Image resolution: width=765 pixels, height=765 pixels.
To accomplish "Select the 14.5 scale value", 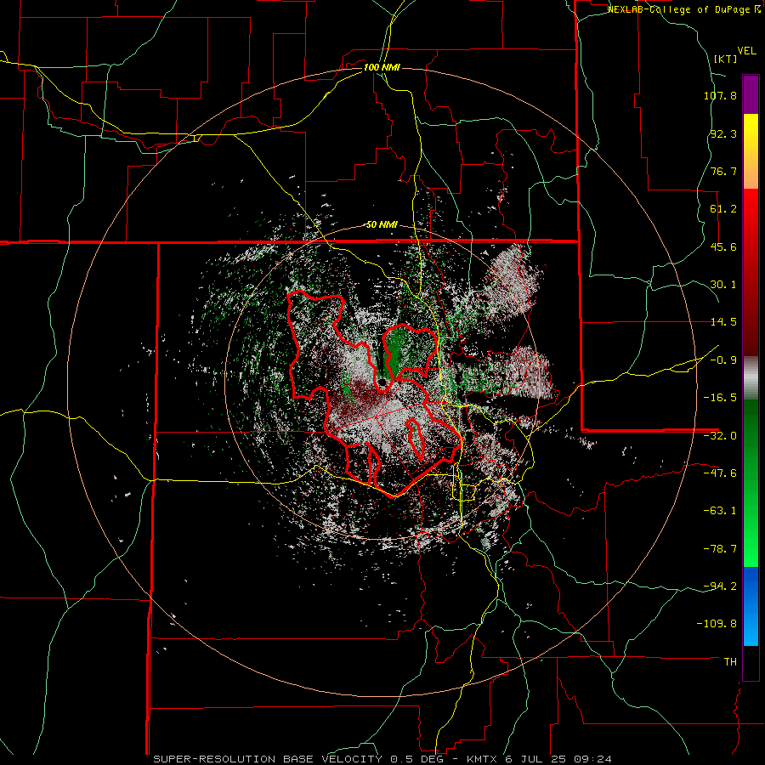I will point(723,322).
